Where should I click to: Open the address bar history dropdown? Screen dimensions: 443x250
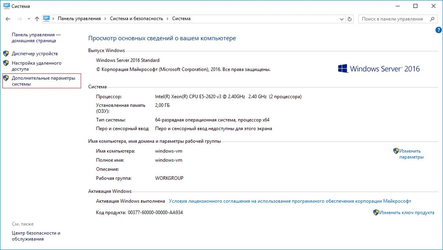click(341, 19)
